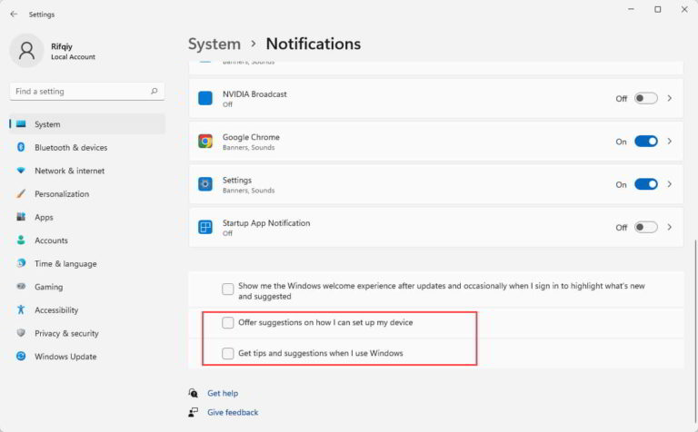
Task: Click the Google Chrome row label
Action: coord(251,137)
